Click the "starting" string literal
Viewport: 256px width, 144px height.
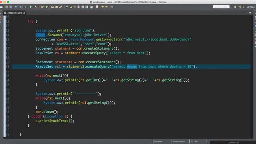(82, 30)
